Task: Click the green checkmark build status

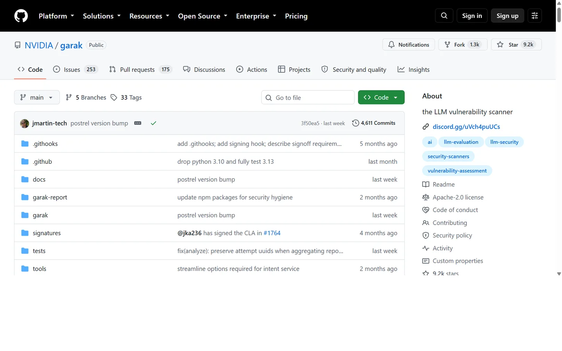Action: (153, 123)
